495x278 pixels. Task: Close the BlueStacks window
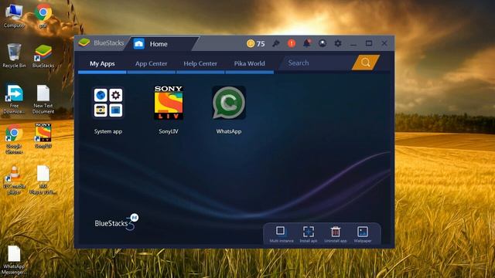click(x=384, y=43)
